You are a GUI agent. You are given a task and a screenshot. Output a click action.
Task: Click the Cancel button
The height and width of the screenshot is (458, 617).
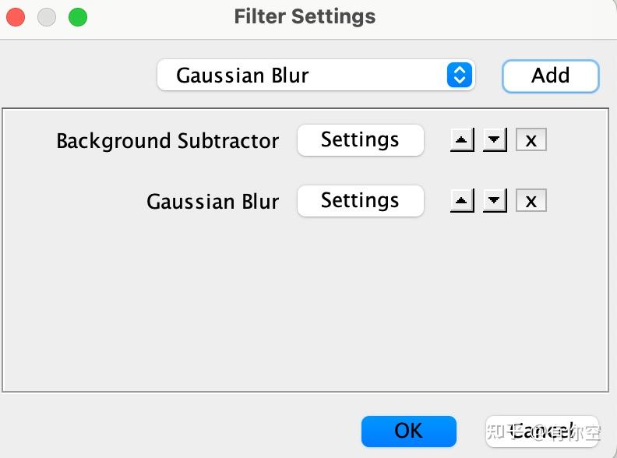pyautogui.click(x=542, y=431)
